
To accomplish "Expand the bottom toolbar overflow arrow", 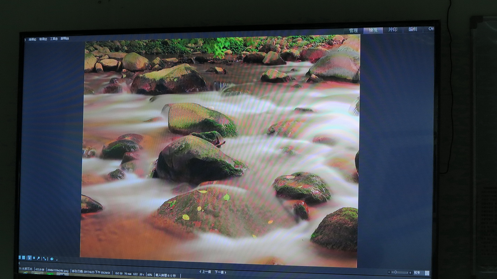I will click(x=57, y=260).
